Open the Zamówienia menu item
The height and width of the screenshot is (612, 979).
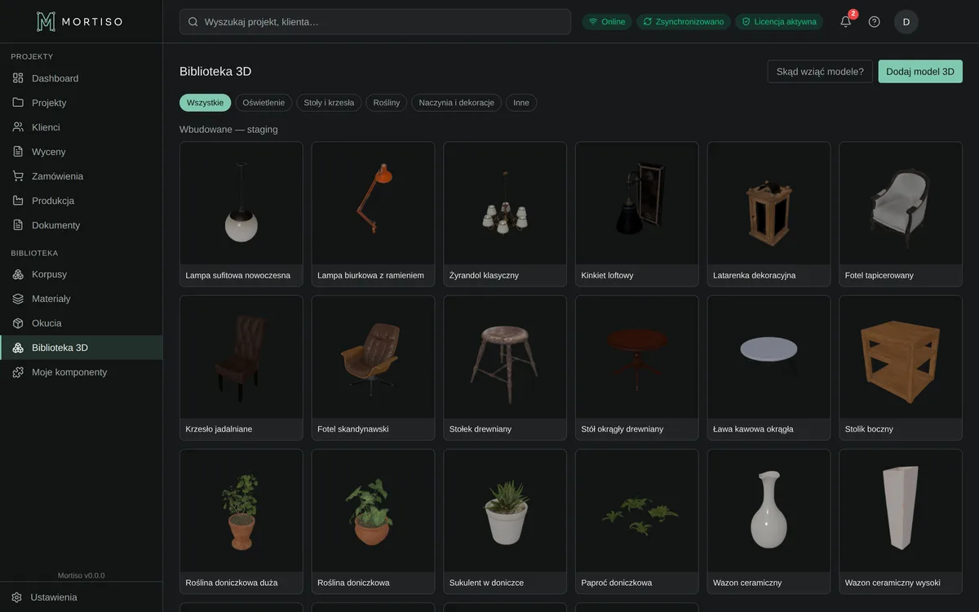tap(82, 176)
